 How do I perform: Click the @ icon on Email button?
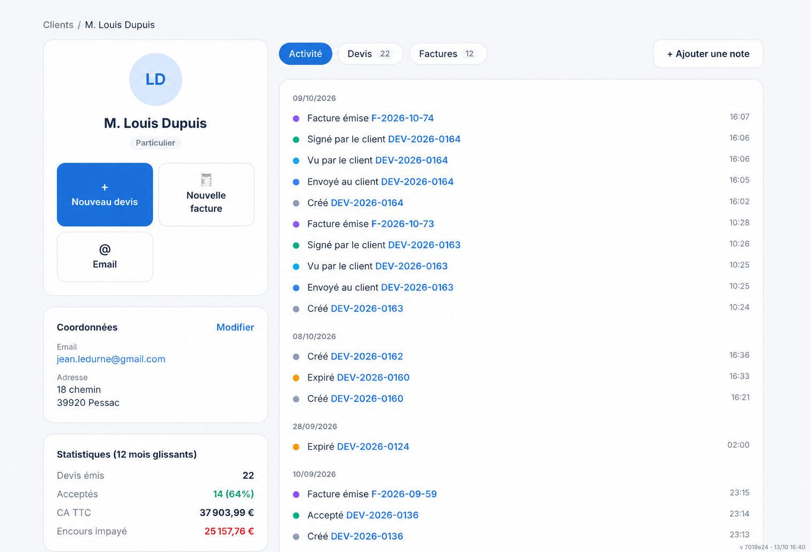click(105, 250)
